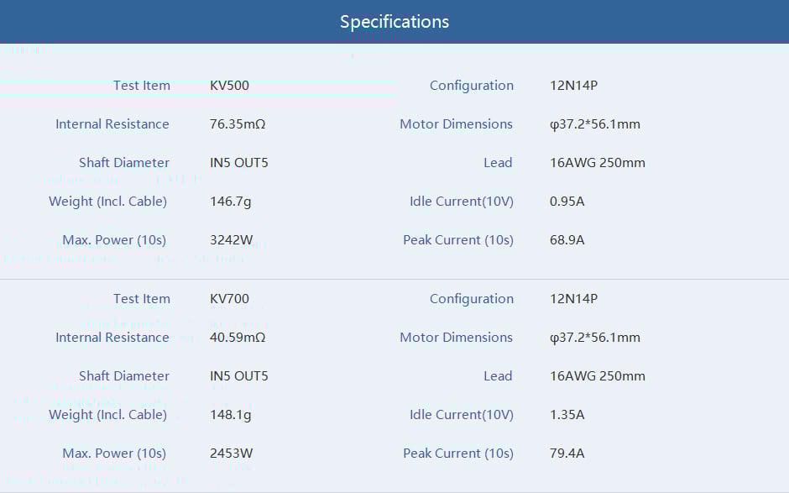Click the 0.95A idle current value
Screen dimensions: 789x493
coord(567,202)
